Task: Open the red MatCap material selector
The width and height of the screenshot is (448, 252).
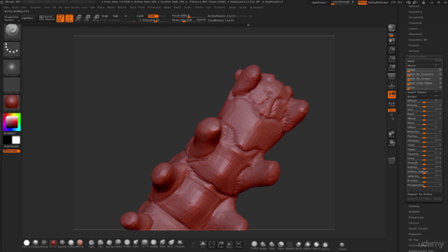Action: pos(12,103)
